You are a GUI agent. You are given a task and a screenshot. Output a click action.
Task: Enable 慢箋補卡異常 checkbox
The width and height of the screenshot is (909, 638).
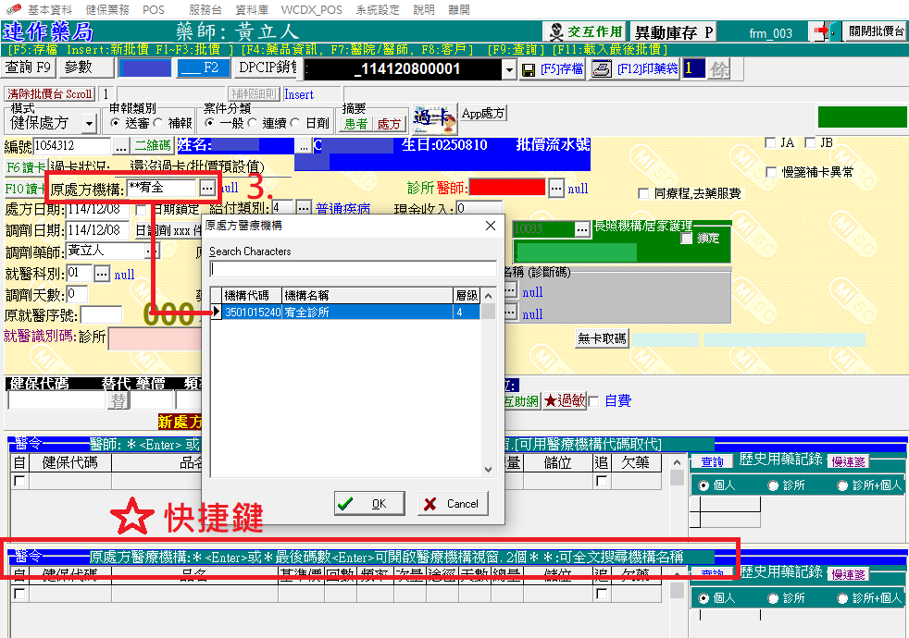click(771, 172)
